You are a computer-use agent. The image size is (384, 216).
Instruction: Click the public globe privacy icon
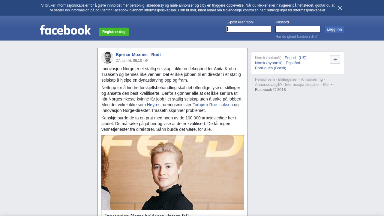click(147, 61)
